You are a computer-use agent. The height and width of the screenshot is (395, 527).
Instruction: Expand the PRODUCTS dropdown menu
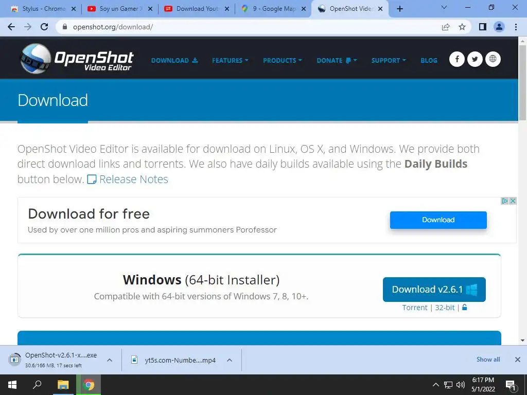coord(283,61)
